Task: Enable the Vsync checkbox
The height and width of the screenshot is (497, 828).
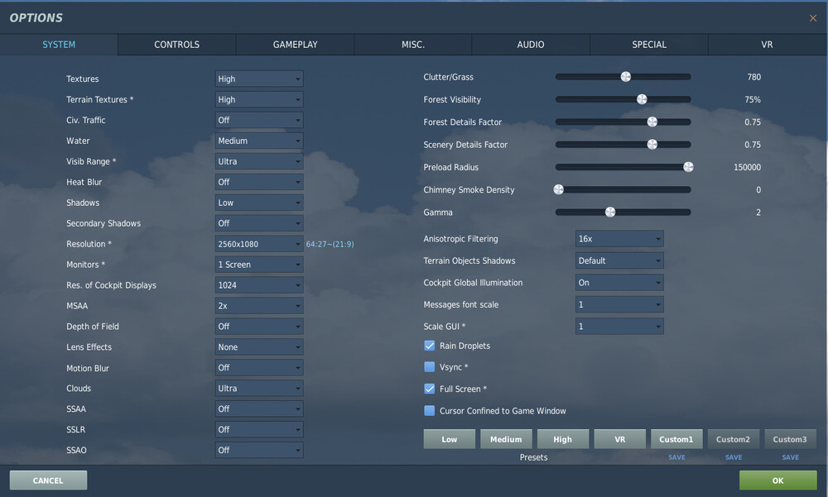Action: coord(429,366)
